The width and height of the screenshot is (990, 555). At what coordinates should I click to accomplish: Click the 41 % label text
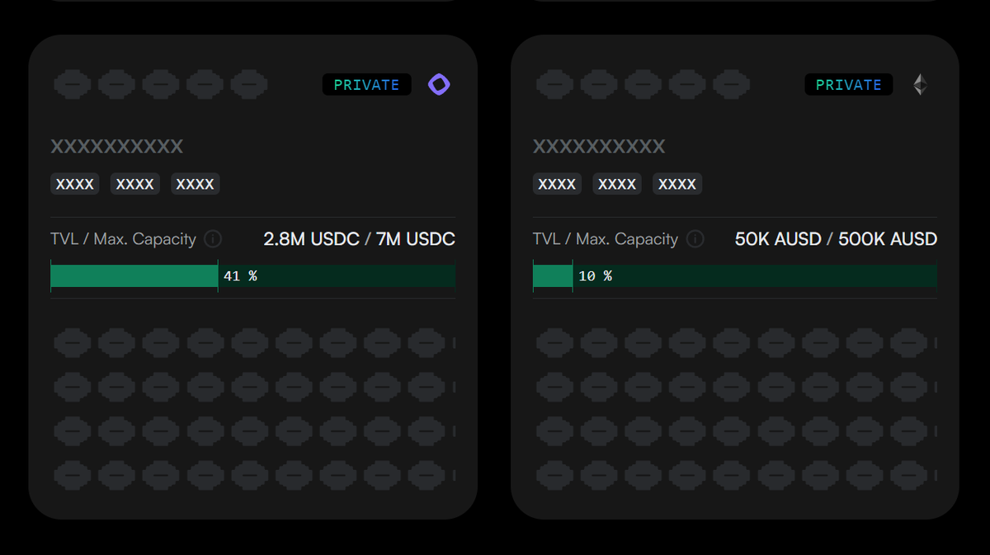click(240, 276)
